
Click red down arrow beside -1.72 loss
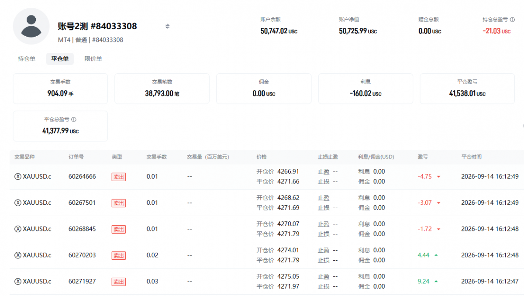tap(438, 229)
